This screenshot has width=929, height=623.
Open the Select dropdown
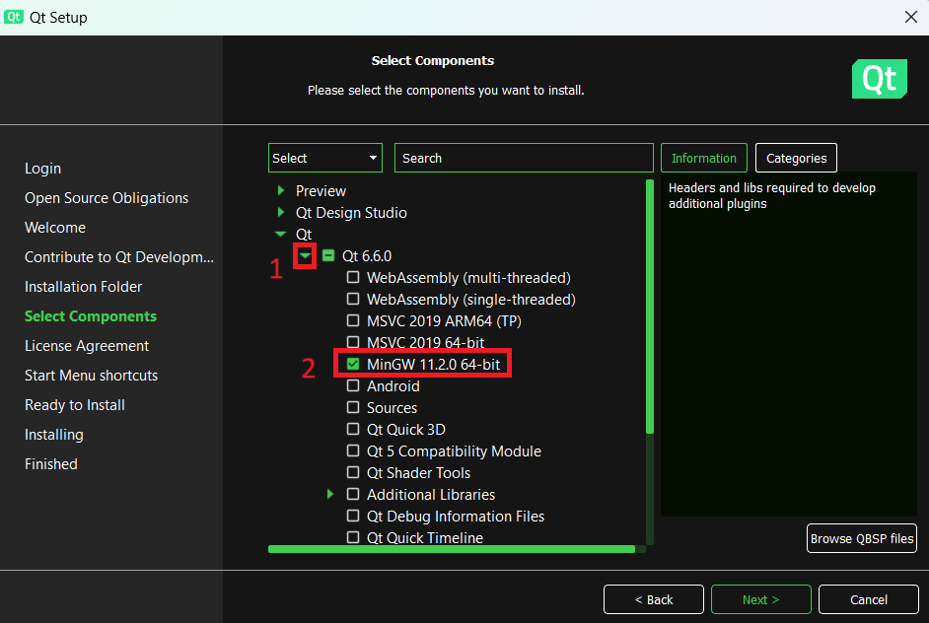[325, 158]
